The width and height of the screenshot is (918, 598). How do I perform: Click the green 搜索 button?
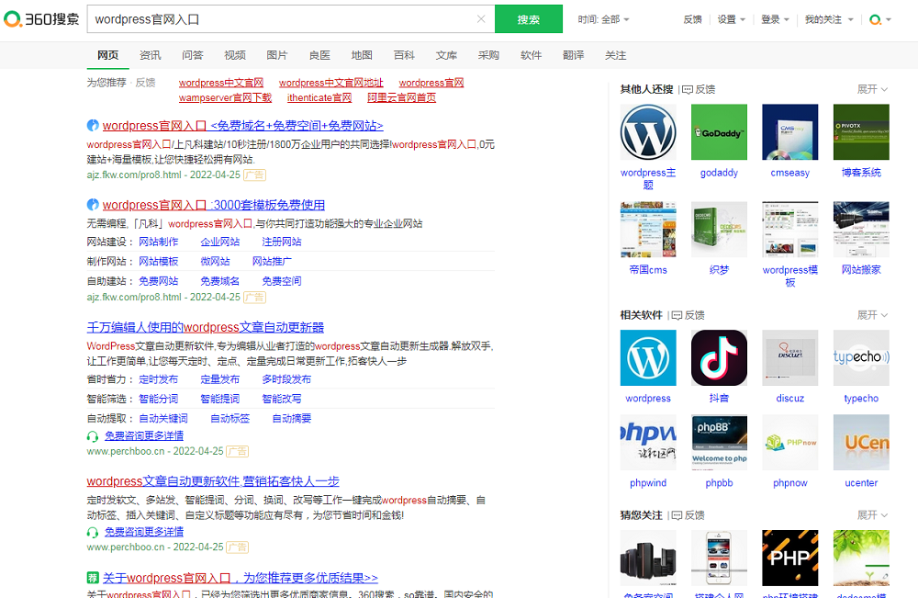pos(528,18)
